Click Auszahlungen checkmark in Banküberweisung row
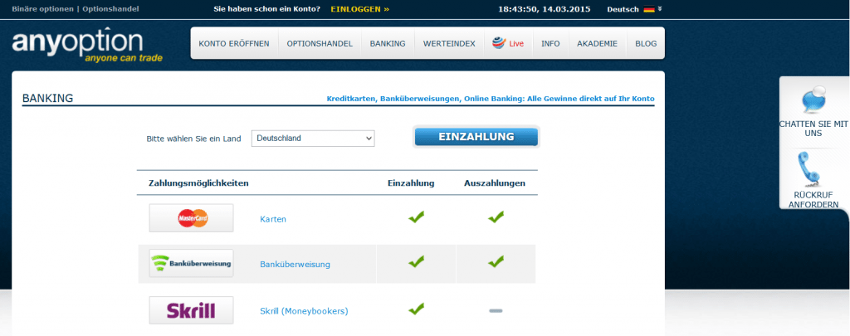The image size is (850, 336). pyautogui.click(x=496, y=262)
